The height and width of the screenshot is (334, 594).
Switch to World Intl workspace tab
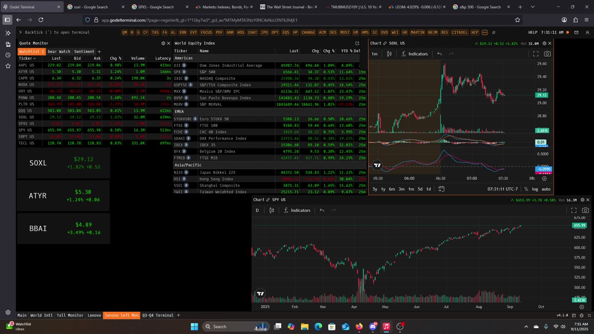point(41,315)
